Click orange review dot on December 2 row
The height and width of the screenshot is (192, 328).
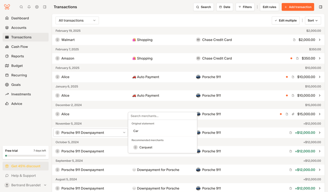(281, 114)
